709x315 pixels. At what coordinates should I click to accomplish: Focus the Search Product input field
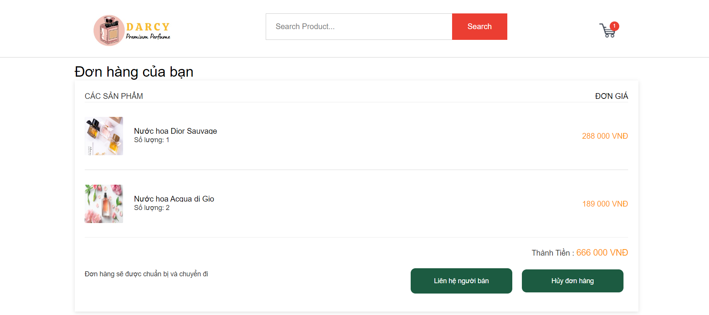click(359, 26)
